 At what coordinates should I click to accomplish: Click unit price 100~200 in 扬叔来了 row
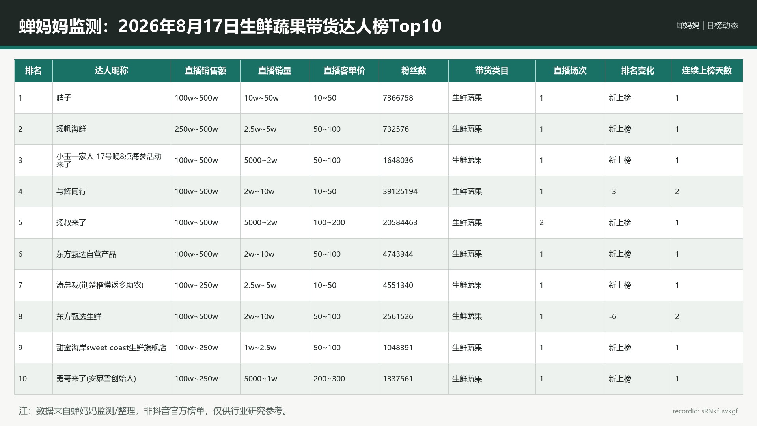click(x=329, y=222)
